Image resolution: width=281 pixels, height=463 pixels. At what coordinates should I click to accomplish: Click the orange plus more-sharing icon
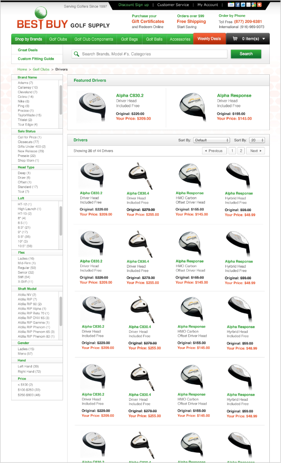259,5
